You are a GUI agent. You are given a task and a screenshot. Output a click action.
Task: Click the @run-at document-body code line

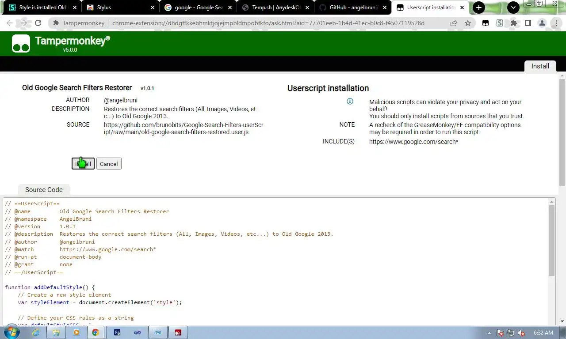53,257
